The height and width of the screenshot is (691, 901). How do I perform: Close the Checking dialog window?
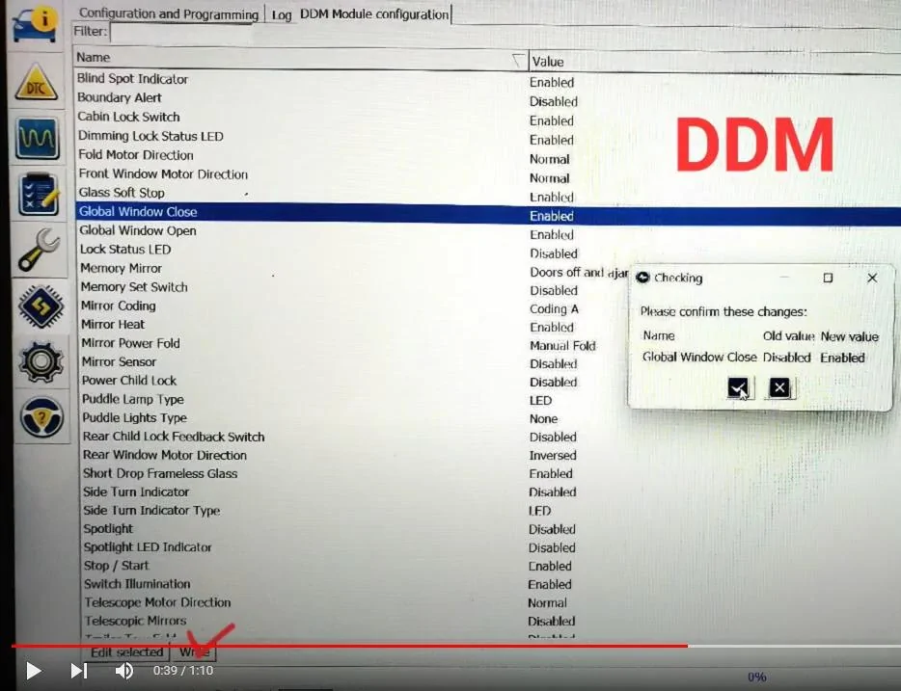tap(872, 278)
